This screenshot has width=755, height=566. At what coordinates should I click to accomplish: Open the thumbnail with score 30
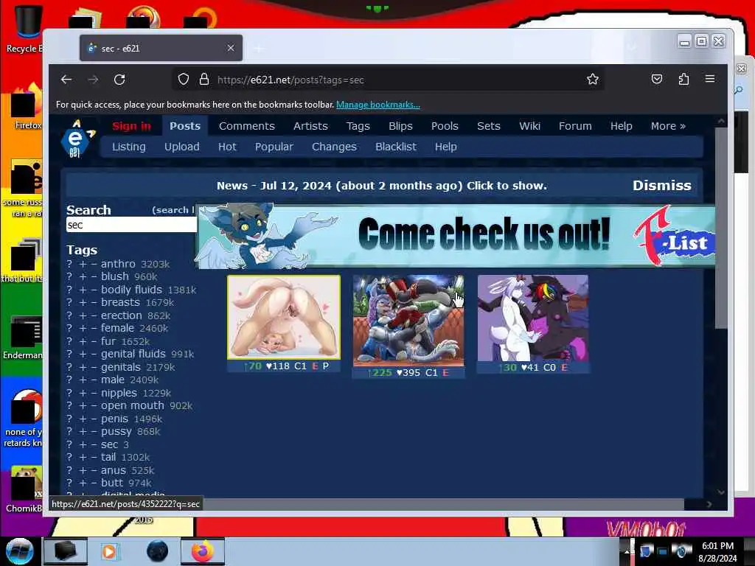pos(532,318)
